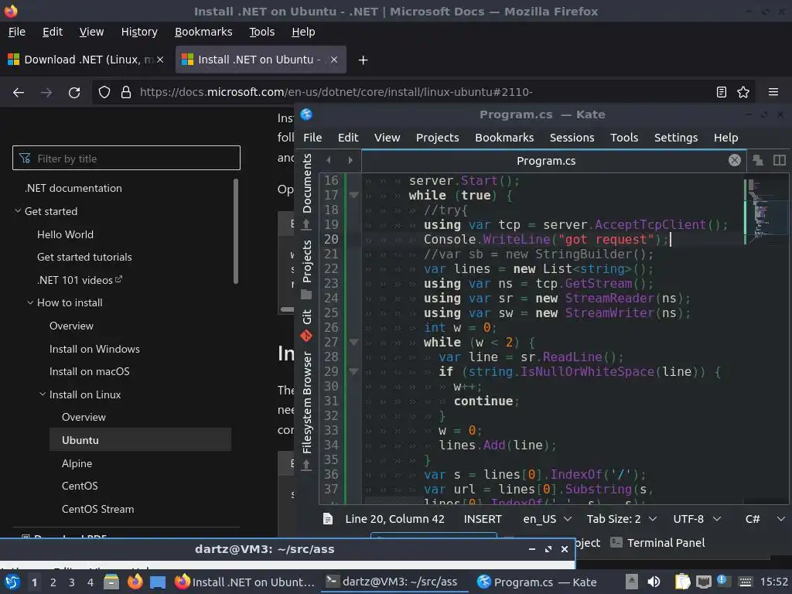The width and height of the screenshot is (792, 594).
Task: Close the Install .NET on Ubuntu tab
Action: [x=334, y=60]
